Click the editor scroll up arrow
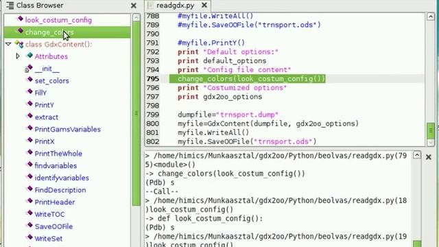Image resolution: width=439 pixels, height=247 pixels. point(430,16)
